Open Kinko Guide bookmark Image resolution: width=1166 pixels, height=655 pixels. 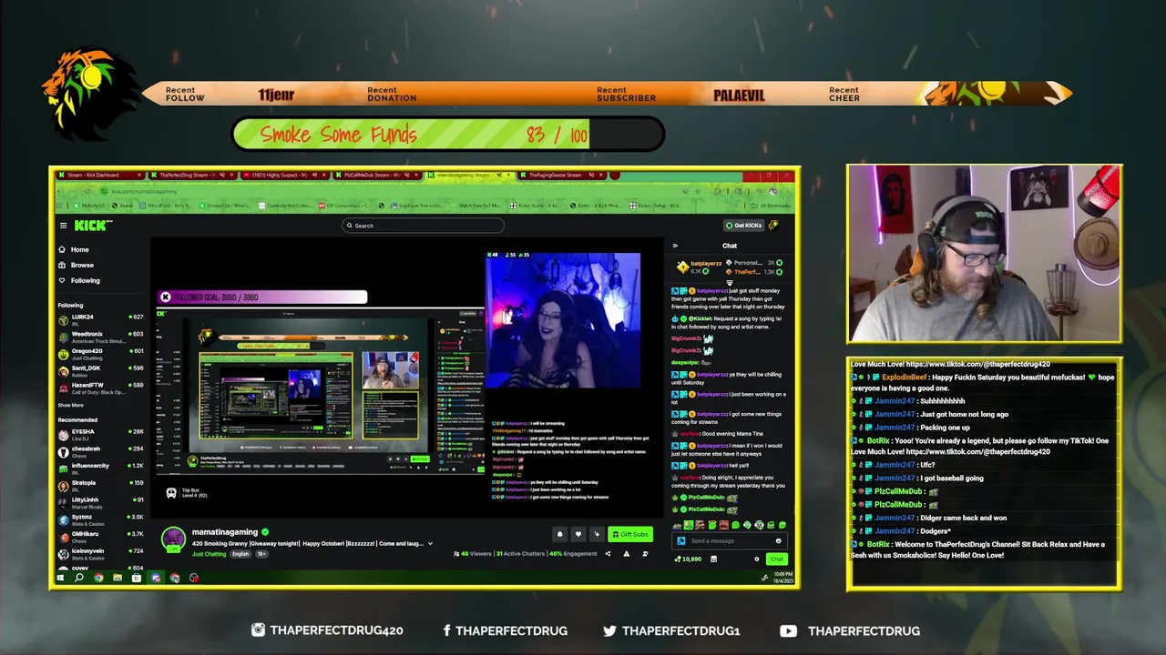pos(537,206)
